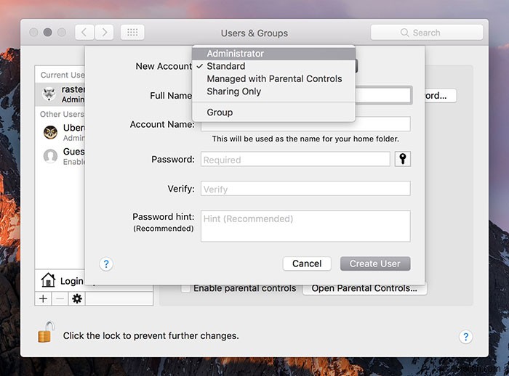Go forward with the right chevron button
The width and height of the screenshot is (509, 376).
tap(104, 33)
